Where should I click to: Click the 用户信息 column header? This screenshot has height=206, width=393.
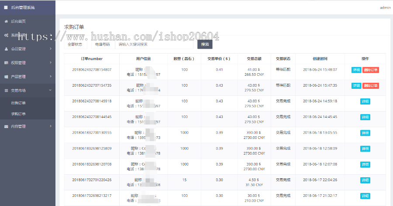(143, 59)
